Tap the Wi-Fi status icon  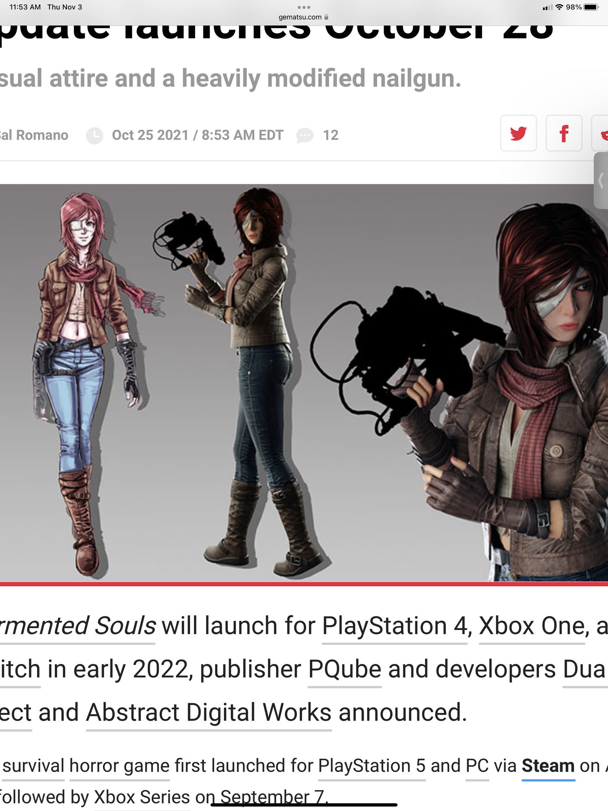[559, 7]
